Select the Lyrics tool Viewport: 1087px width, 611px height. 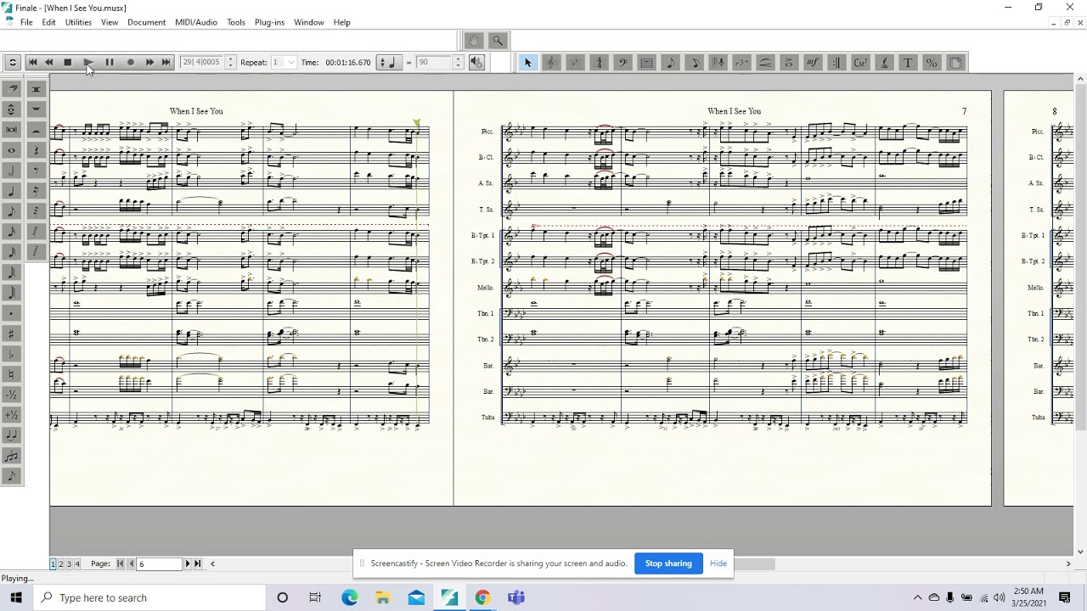[884, 62]
